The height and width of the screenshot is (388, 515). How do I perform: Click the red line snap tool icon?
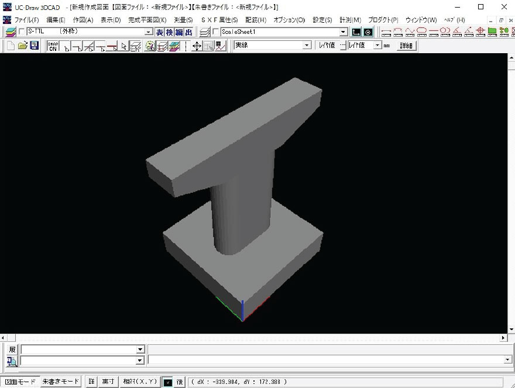112,46
